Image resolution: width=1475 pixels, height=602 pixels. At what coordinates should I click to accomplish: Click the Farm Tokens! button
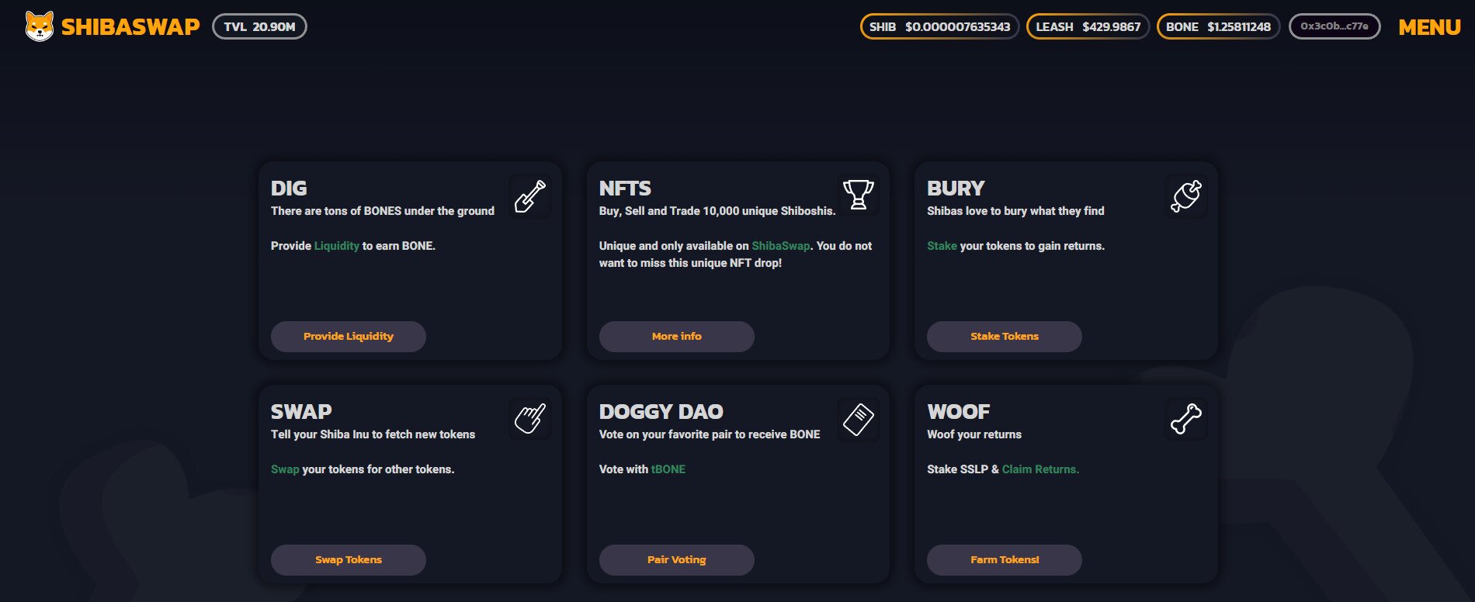[1005, 560]
